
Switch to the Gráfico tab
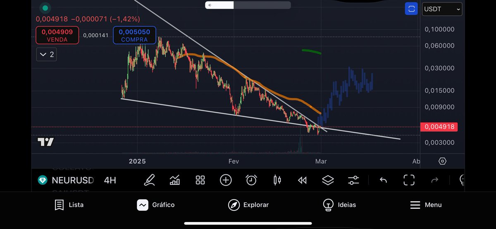click(x=156, y=205)
